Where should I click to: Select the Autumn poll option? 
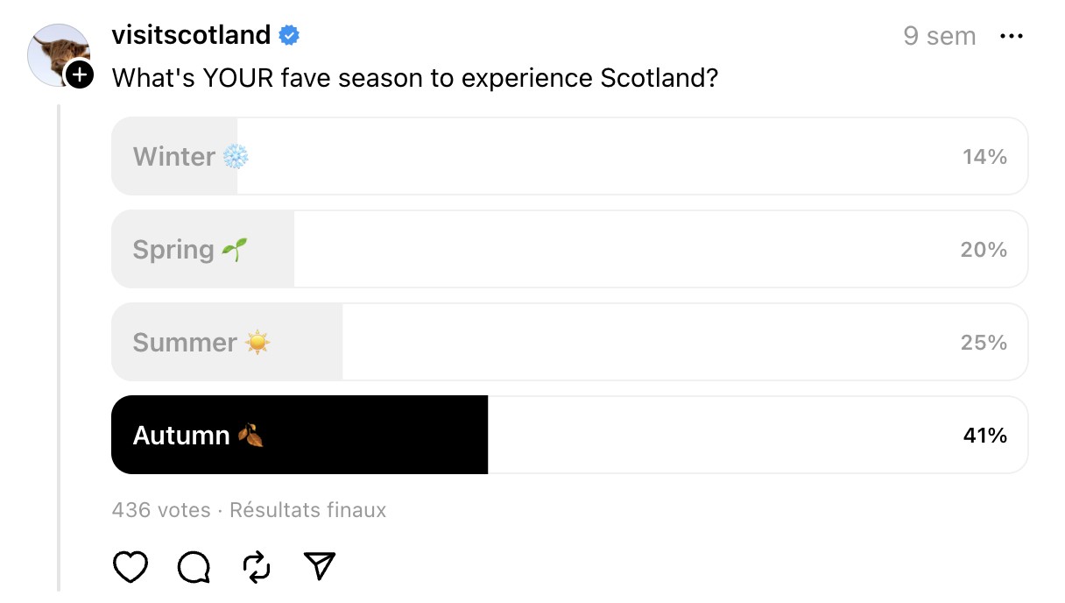pyautogui.click(x=569, y=435)
